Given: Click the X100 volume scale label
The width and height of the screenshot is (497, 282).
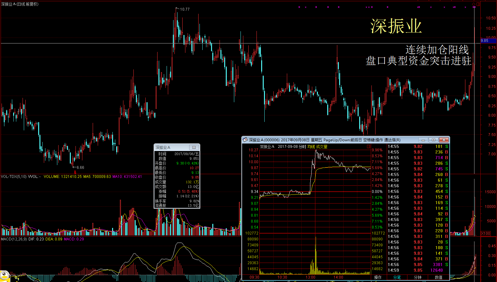Looking at the screenshot, I should coord(486,234).
